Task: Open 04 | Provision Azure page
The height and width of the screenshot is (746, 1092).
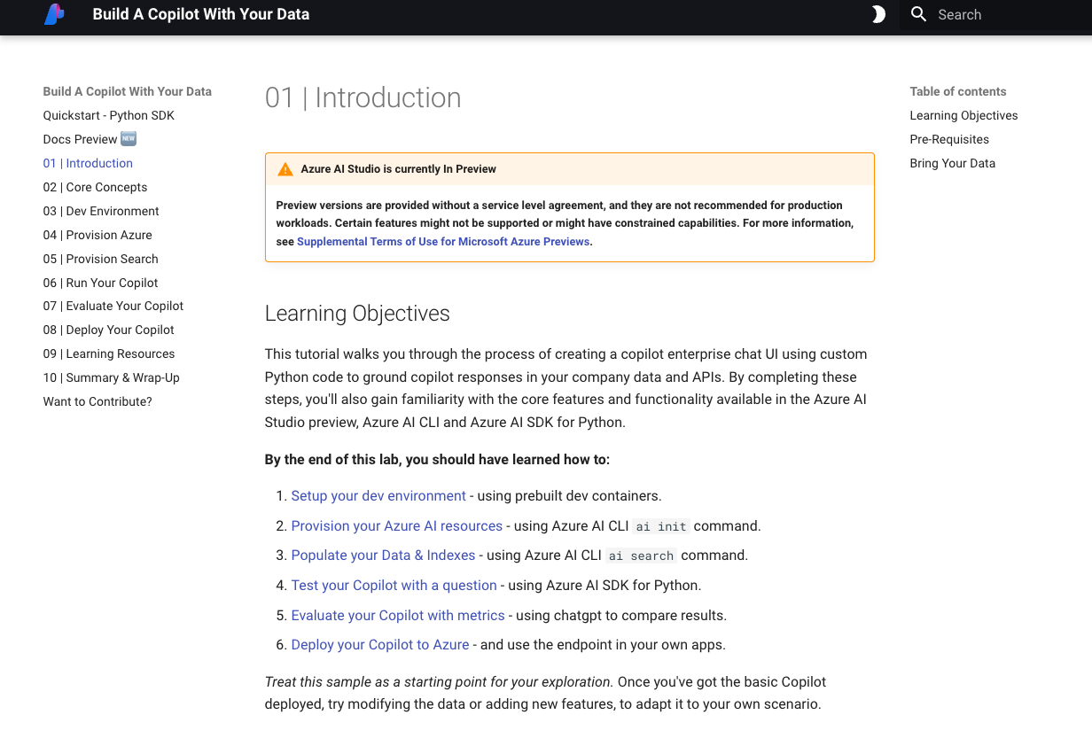Action: tap(97, 235)
